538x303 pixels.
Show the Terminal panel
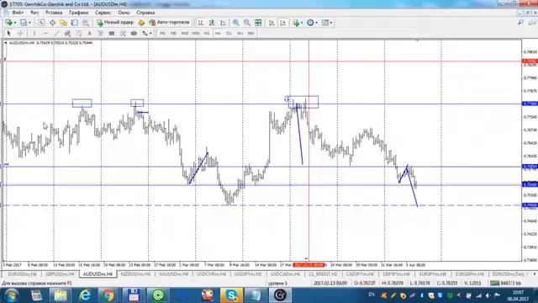click(75, 23)
